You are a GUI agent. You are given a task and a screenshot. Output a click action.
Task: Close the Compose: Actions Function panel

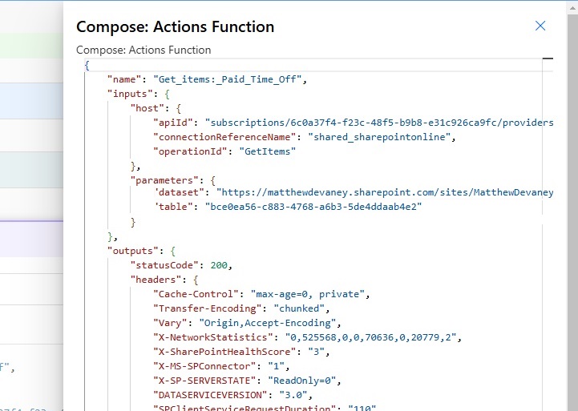pos(540,26)
